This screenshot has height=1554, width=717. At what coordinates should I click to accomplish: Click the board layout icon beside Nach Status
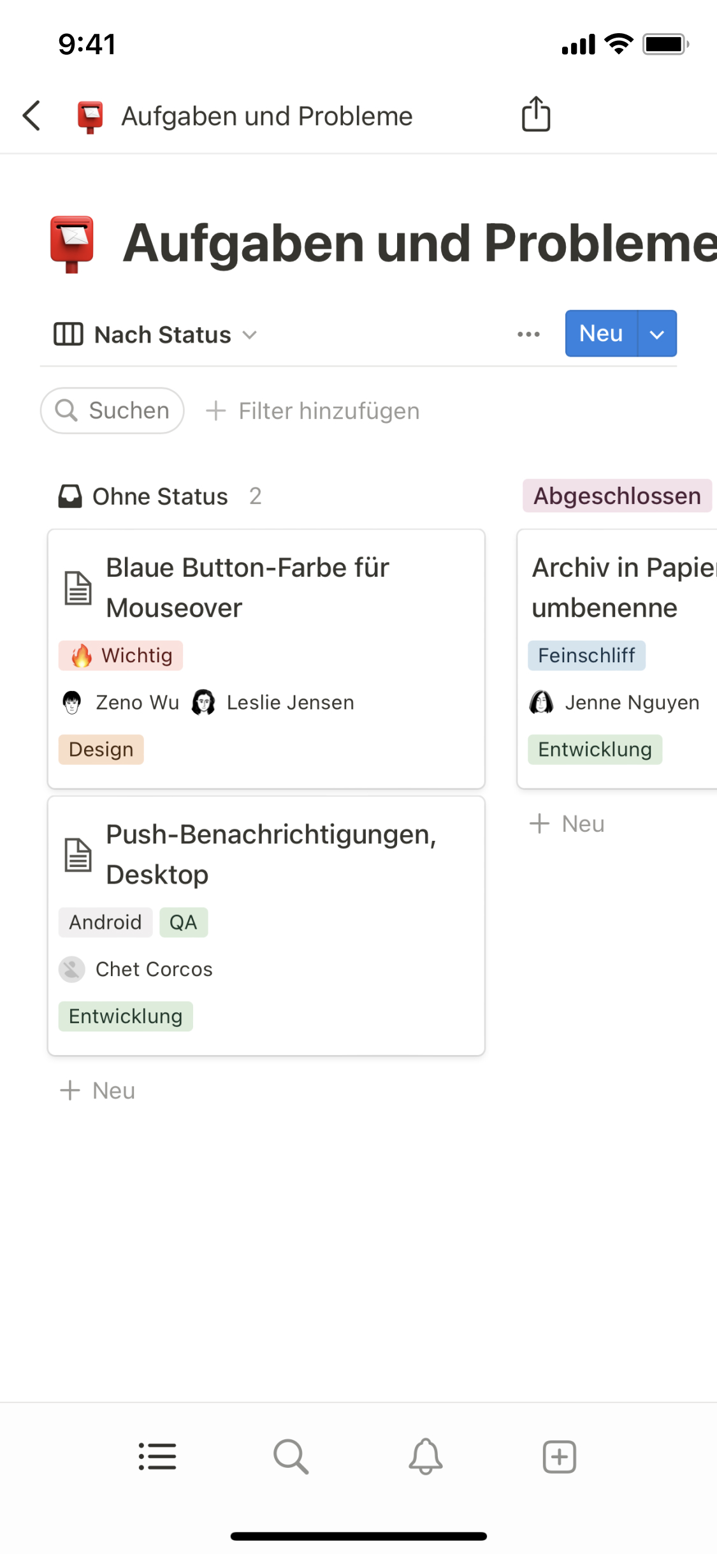(x=68, y=334)
